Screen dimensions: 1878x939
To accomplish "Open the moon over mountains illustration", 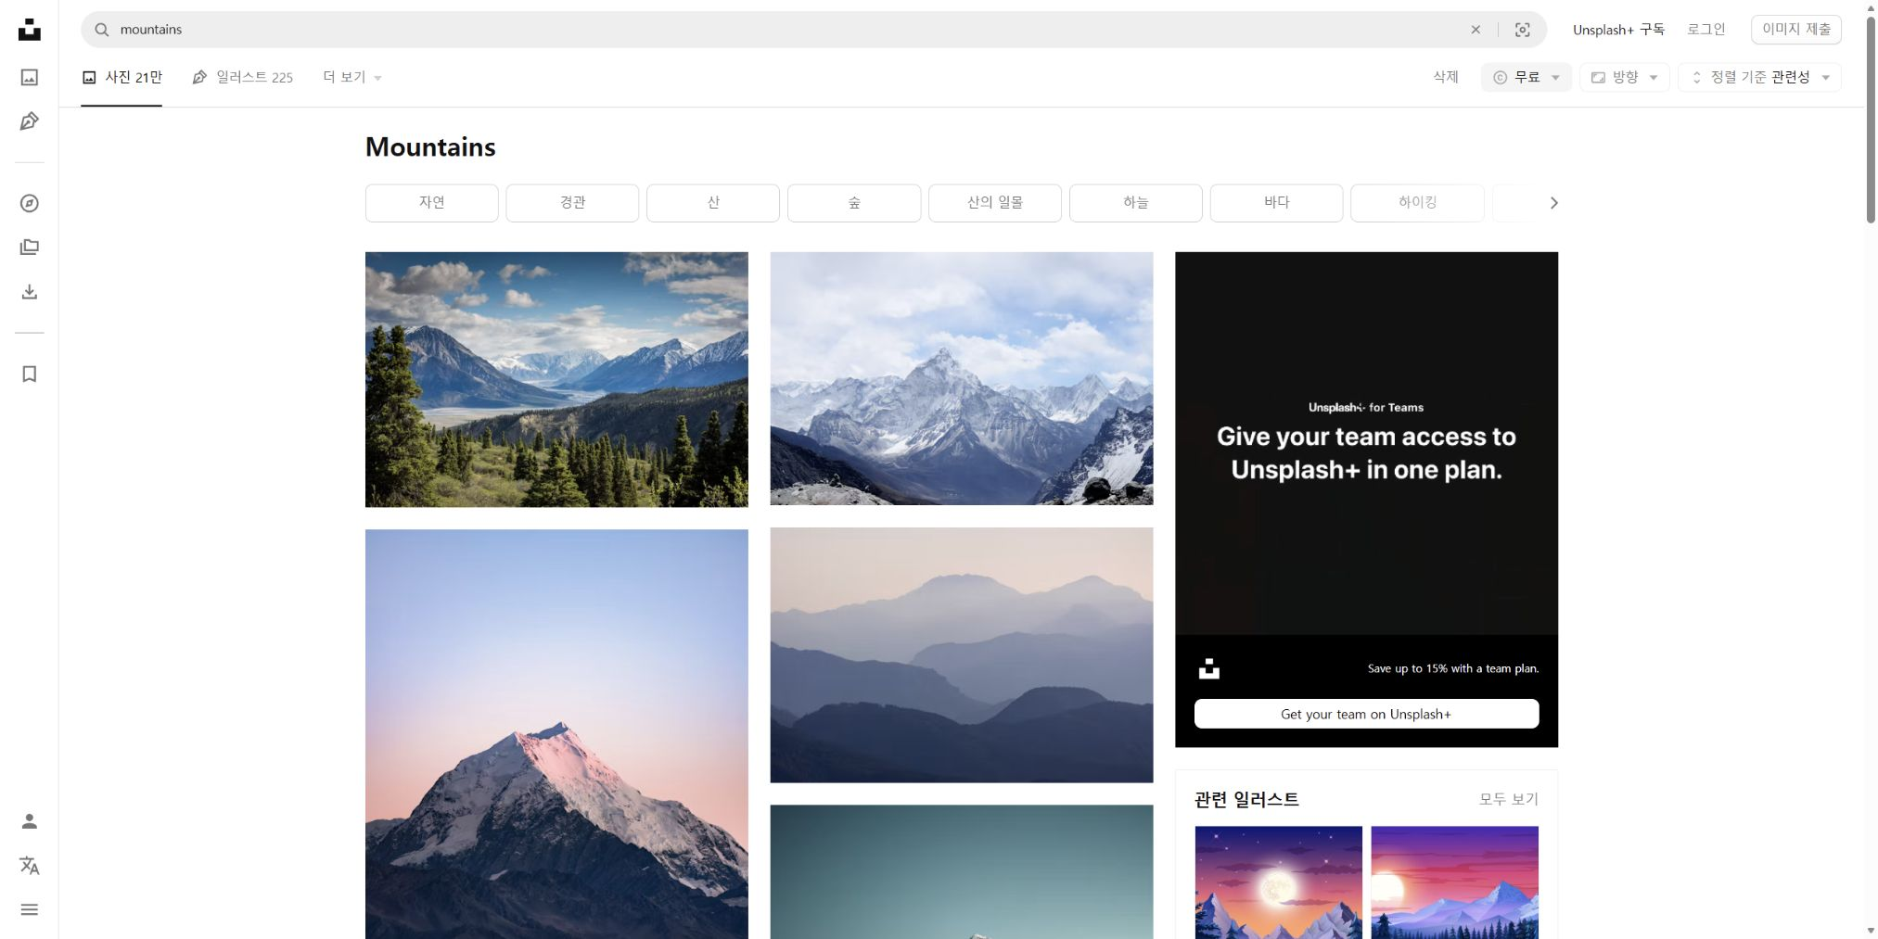I will tap(1279, 882).
